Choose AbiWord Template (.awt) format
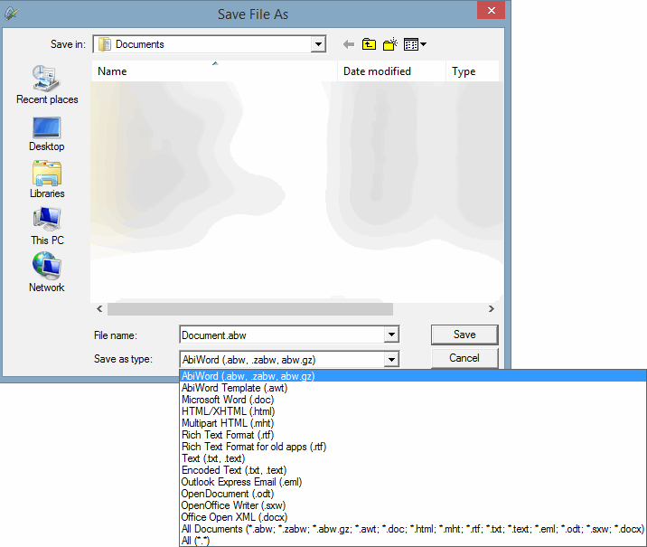Image resolution: width=647 pixels, height=547 pixels. (413, 388)
